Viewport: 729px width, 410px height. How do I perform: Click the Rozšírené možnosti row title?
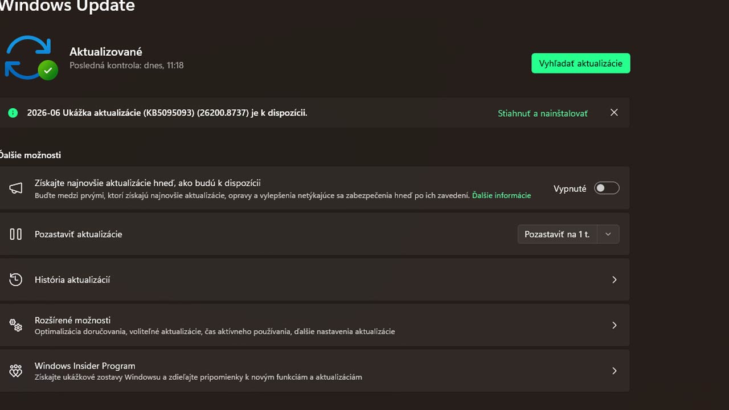[x=72, y=320]
